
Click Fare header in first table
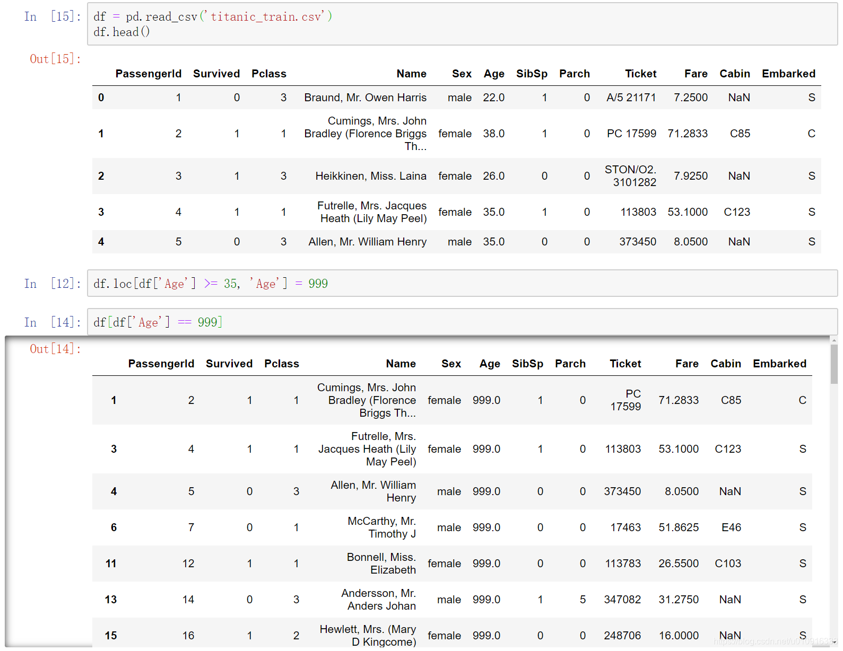coord(696,74)
